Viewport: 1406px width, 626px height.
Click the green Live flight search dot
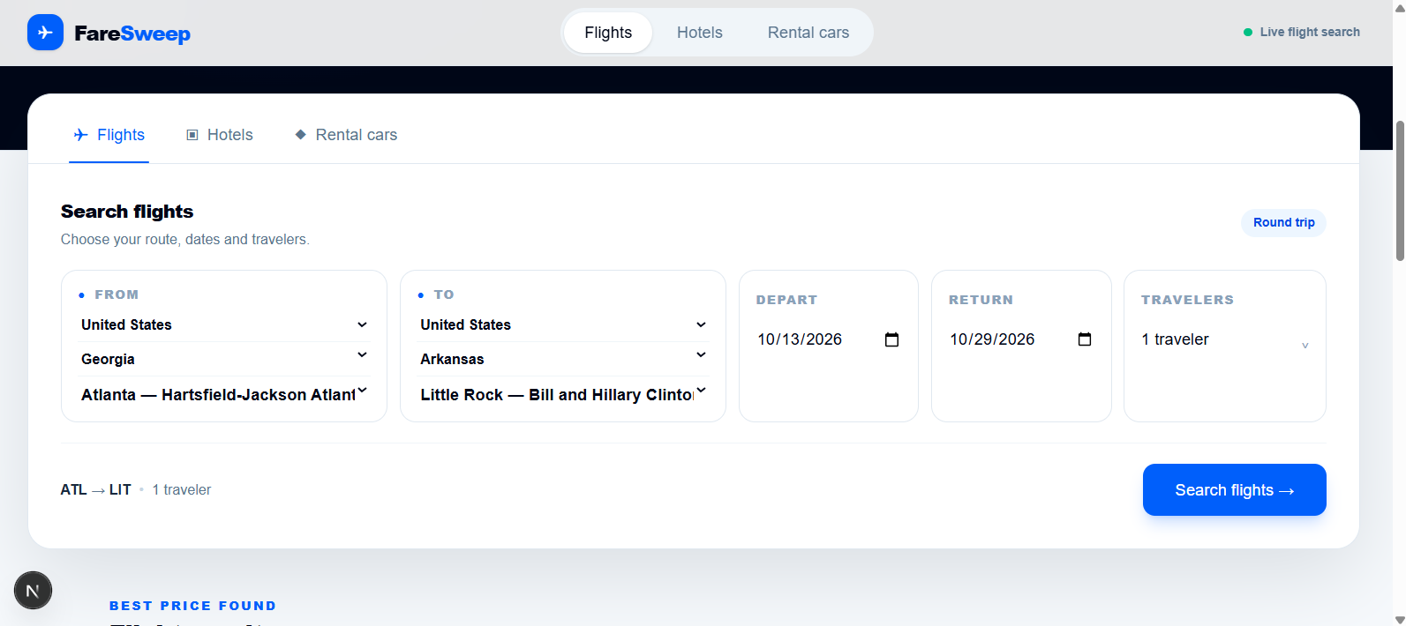tap(1248, 33)
